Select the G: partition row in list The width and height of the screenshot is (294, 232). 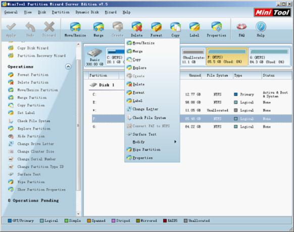[191, 127]
